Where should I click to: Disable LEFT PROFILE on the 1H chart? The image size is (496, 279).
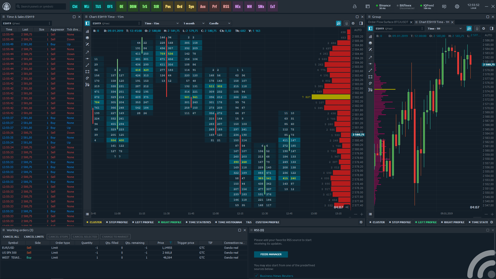coord(426,222)
